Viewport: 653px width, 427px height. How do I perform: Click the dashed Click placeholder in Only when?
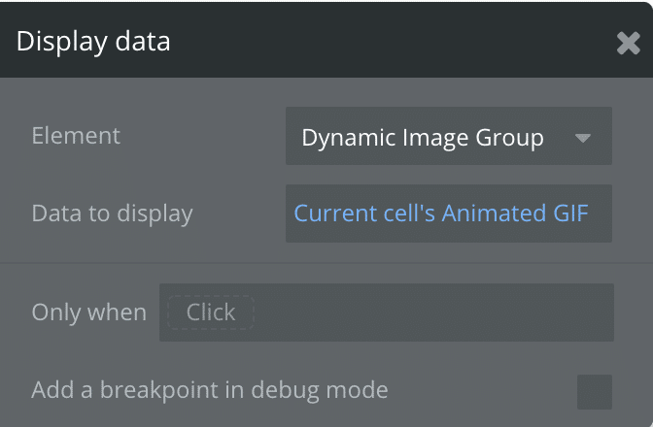[211, 312]
